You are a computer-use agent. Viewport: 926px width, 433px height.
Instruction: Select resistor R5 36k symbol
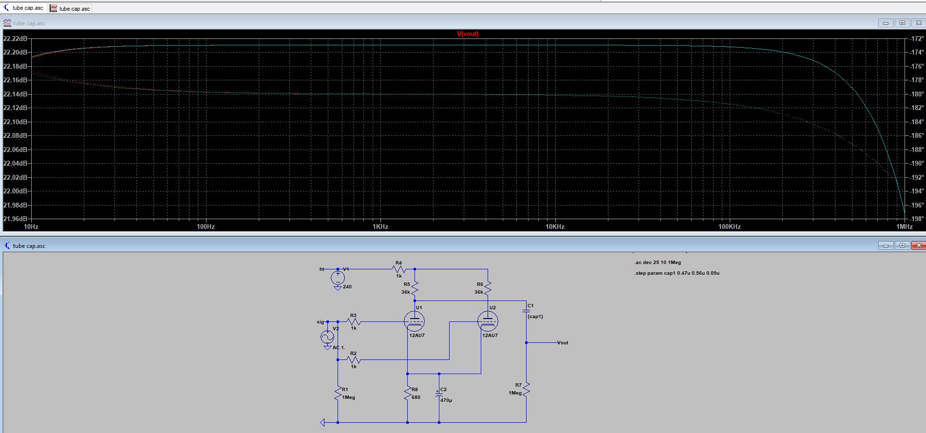pyautogui.click(x=415, y=288)
